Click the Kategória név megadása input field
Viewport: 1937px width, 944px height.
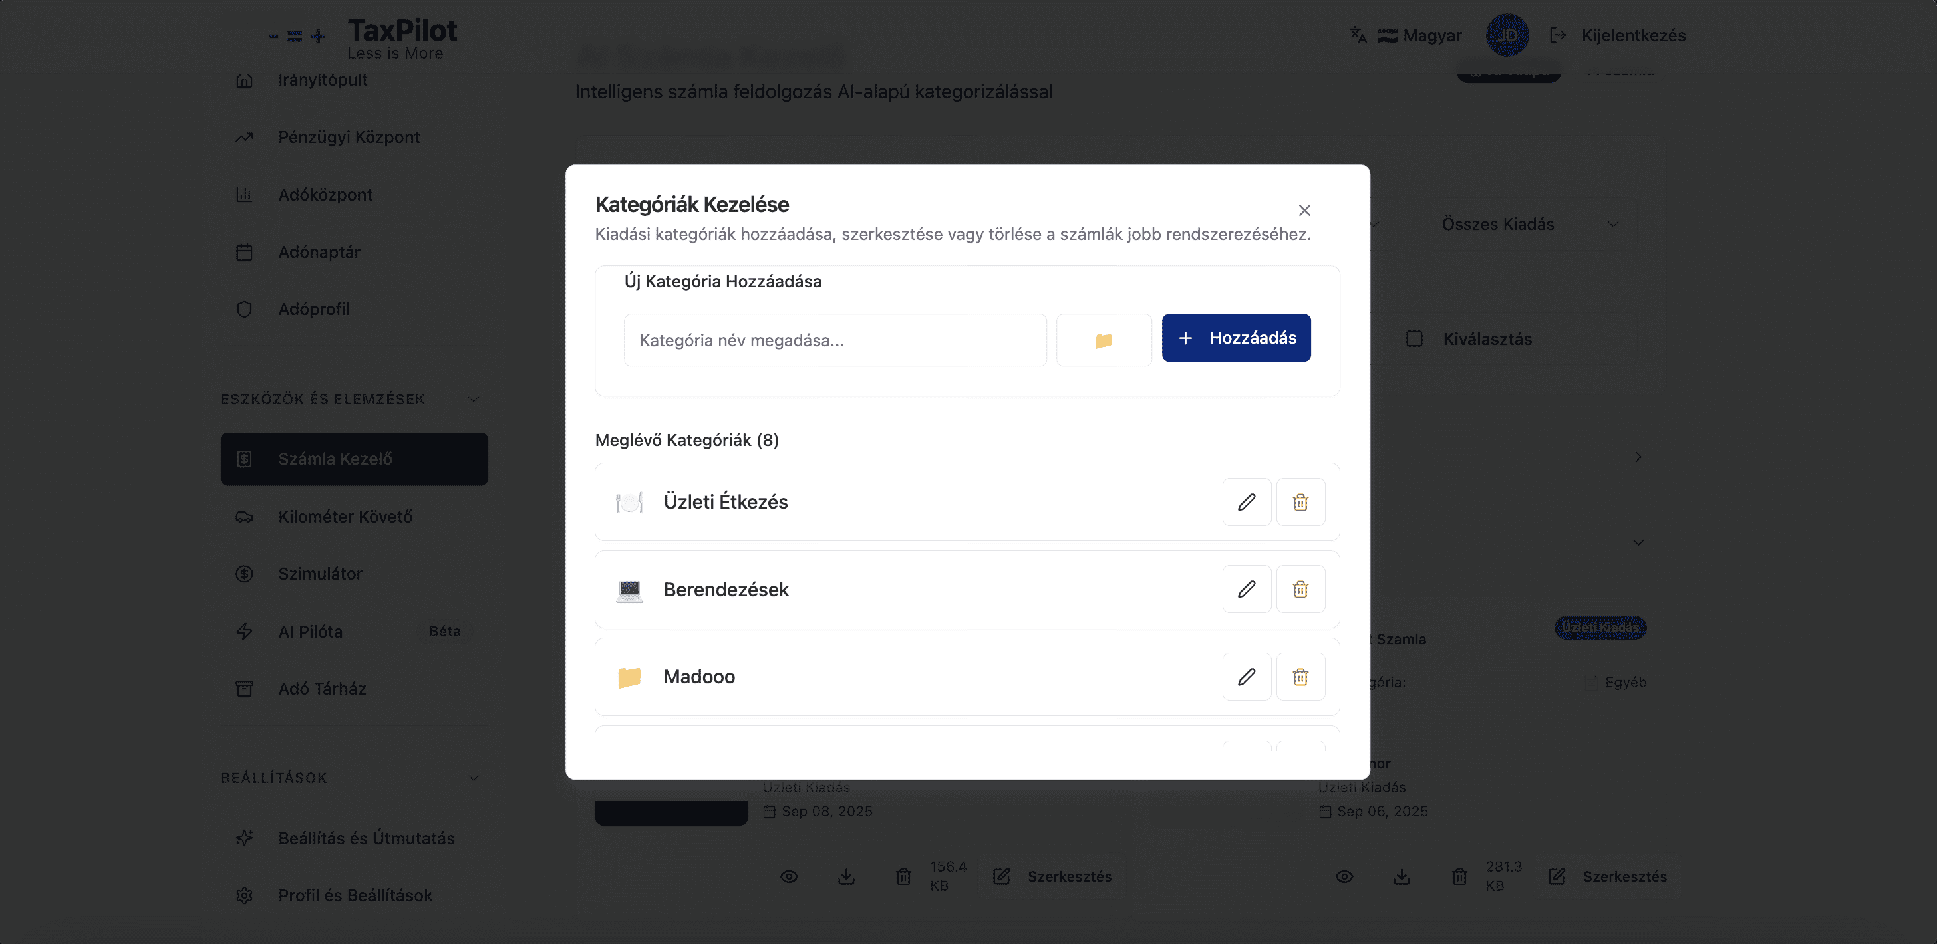click(x=835, y=340)
